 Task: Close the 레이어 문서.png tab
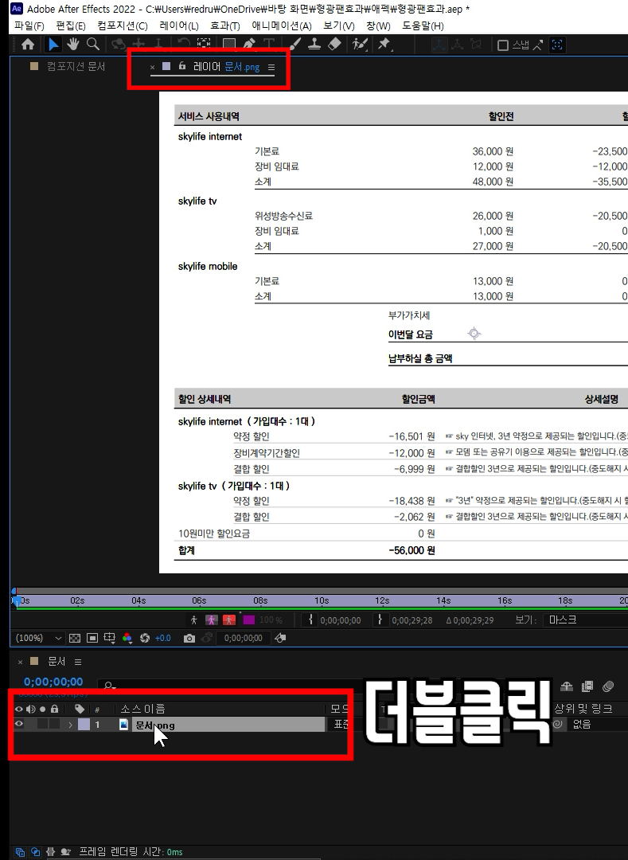point(152,67)
